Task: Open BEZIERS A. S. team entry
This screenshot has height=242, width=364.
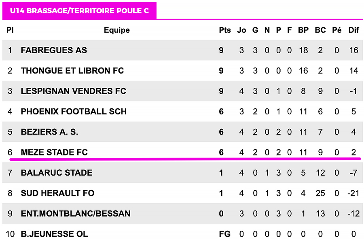Action: point(49,132)
